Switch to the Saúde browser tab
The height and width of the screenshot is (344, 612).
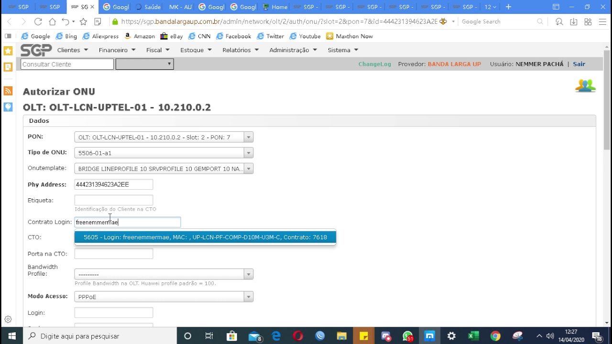click(148, 7)
